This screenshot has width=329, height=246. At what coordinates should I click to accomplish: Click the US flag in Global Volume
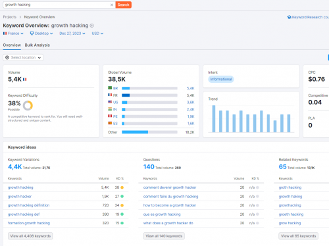110,102
